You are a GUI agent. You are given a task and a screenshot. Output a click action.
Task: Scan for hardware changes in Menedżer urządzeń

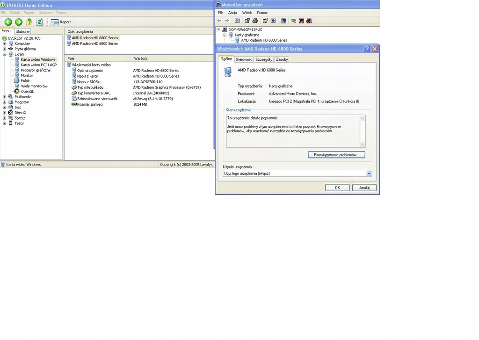point(283,21)
